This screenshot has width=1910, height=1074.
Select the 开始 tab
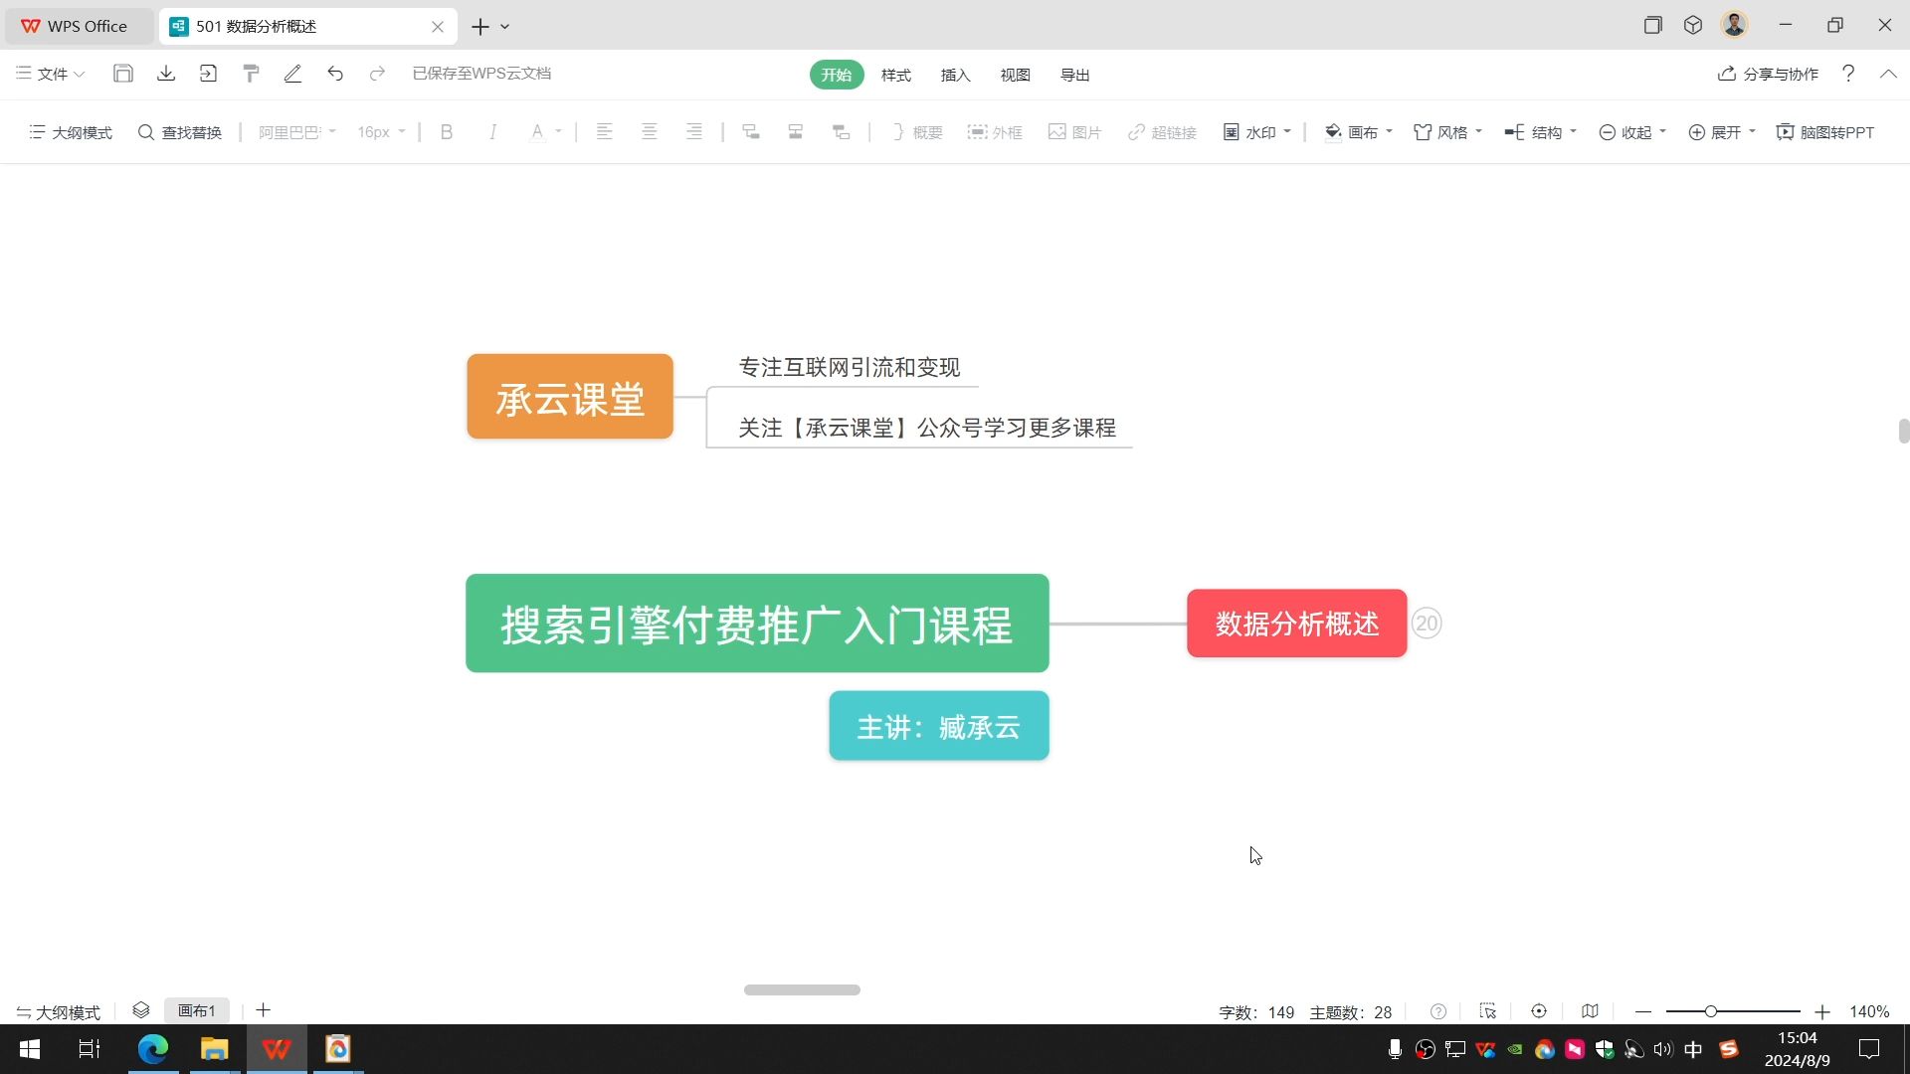coord(837,75)
